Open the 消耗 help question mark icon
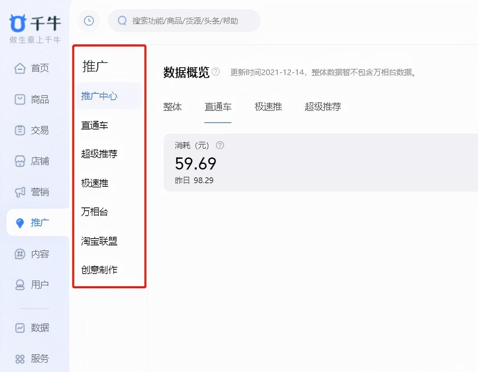Viewport: 478px width, 372px height. pos(220,145)
